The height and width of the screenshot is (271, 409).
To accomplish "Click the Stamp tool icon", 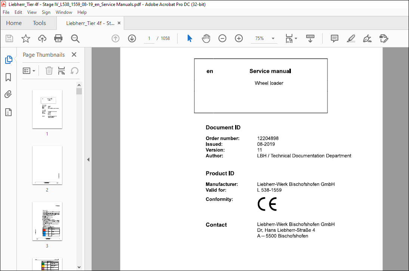I will coord(384,38).
